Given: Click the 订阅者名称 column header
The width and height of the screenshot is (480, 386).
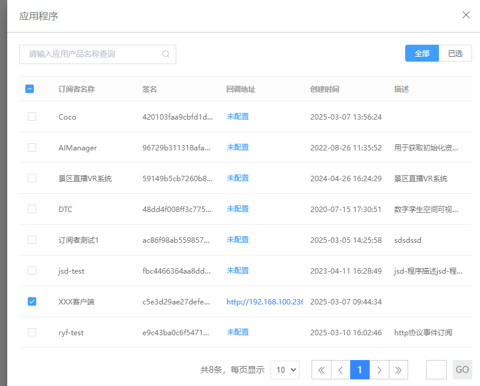Looking at the screenshot, I should click(x=77, y=89).
